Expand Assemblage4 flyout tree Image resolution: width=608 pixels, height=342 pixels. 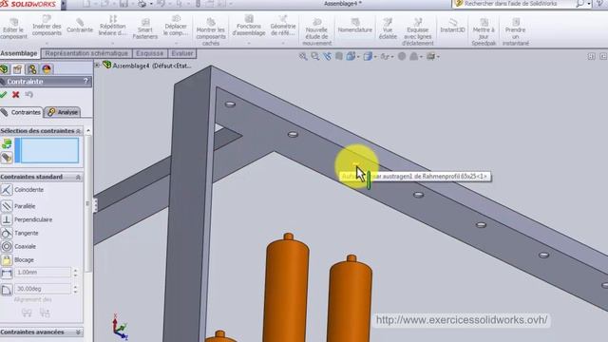pos(97,66)
